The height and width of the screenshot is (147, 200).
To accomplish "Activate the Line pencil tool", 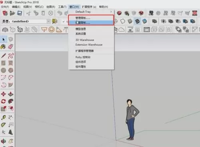I will (x=4, y=56).
